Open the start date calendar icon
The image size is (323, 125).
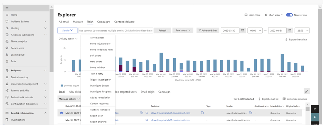click(242, 30)
